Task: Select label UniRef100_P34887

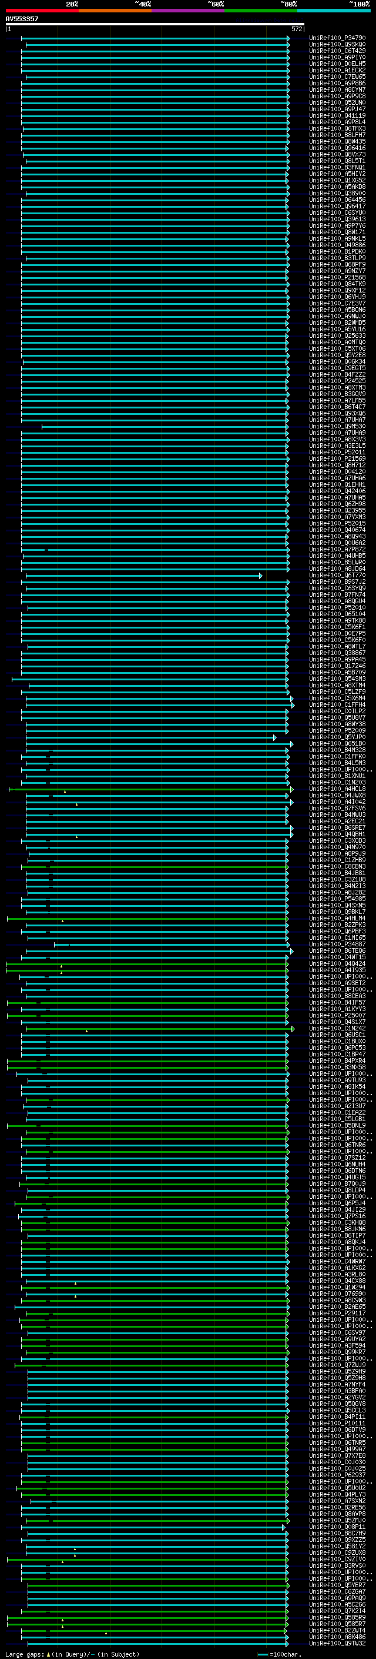Action: tap(337, 944)
